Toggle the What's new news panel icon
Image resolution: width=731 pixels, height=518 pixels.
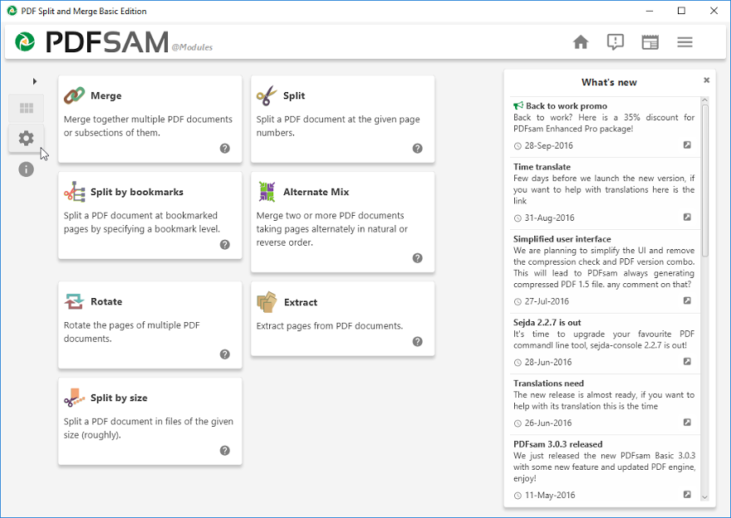650,42
